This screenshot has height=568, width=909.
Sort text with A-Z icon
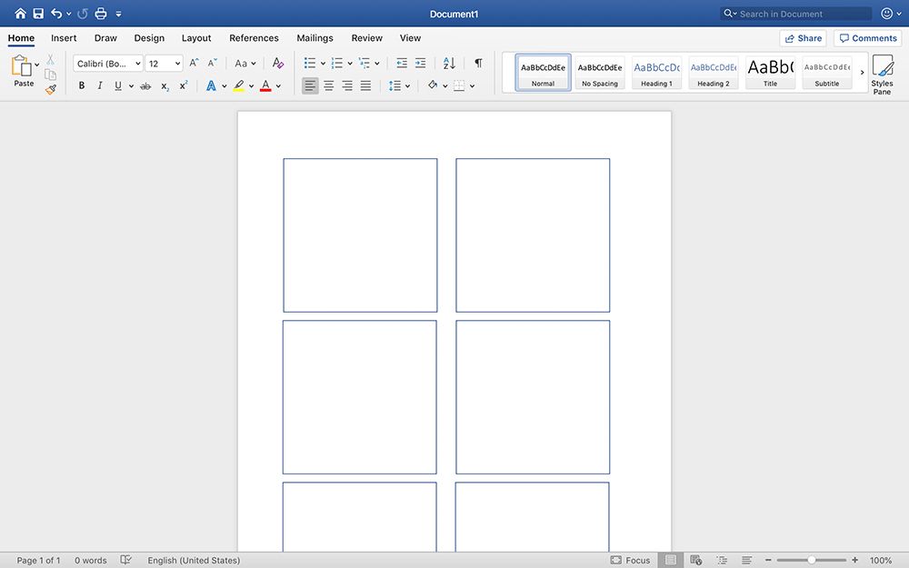pos(449,63)
